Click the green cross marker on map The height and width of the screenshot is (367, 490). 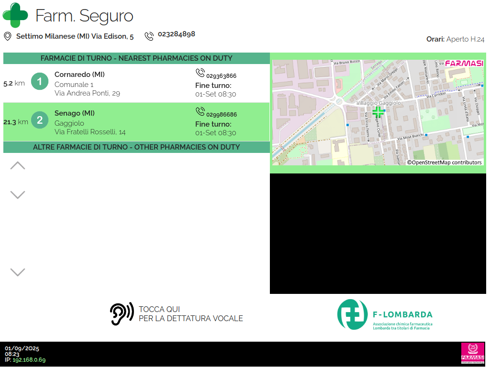point(378,112)
